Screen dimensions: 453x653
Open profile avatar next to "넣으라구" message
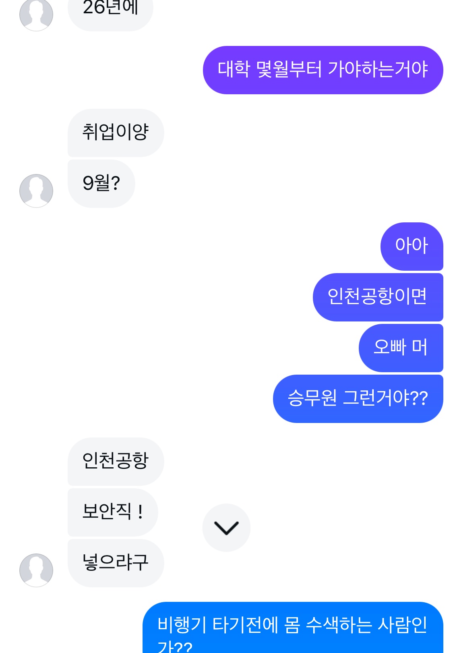pos(36,570)
